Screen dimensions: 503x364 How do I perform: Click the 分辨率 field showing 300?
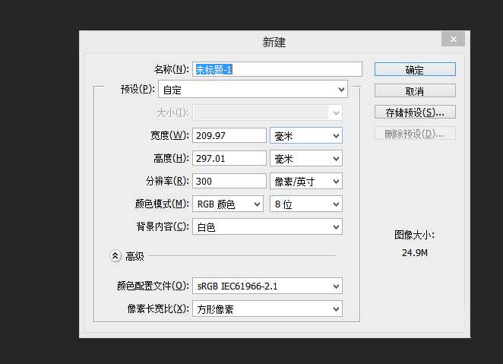229,181
